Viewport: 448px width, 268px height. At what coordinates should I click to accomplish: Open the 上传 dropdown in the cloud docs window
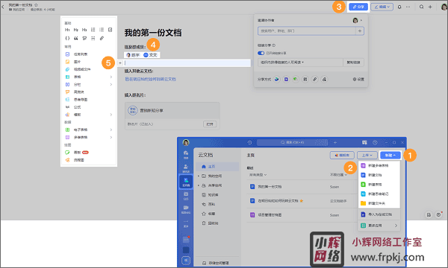[367, 156]
